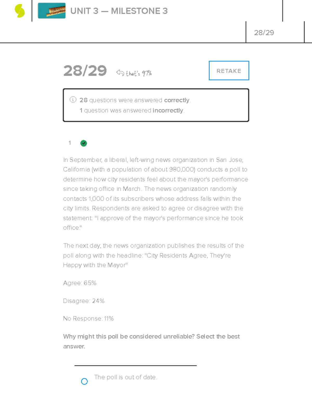The image size is (312, 403).
Task: Click the "Agree: 65%" result line
Action: (x=80, y=283)
